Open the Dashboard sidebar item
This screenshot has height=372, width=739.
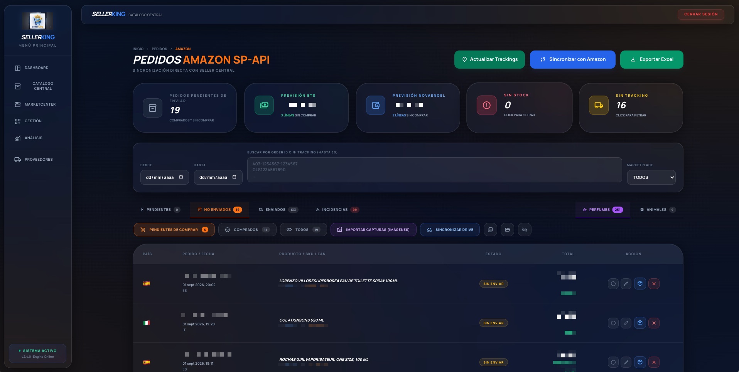(x=37, y=68)
